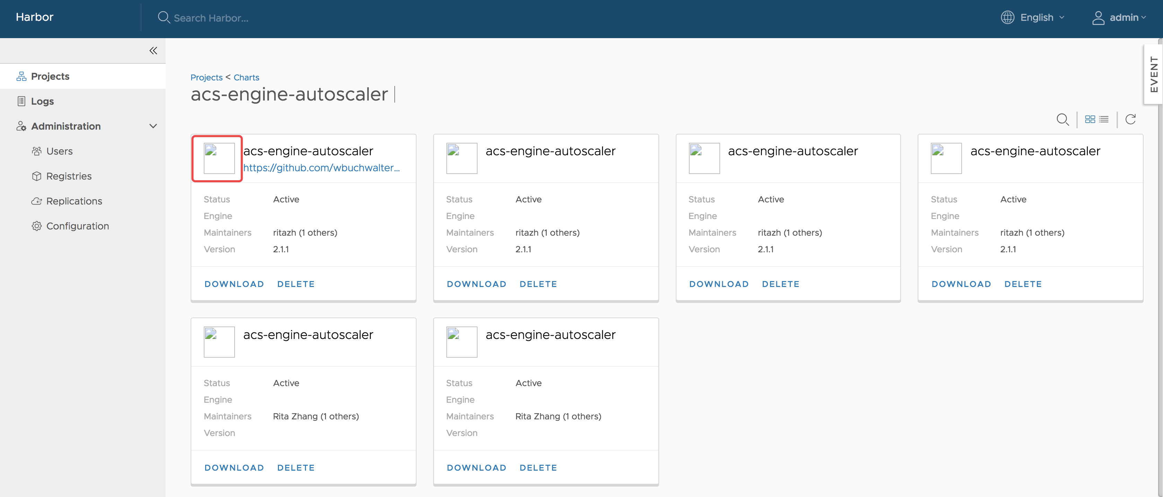Collapse the Administration section chevron
Viewport: 1163px width, 497px height.
(153, 126)
